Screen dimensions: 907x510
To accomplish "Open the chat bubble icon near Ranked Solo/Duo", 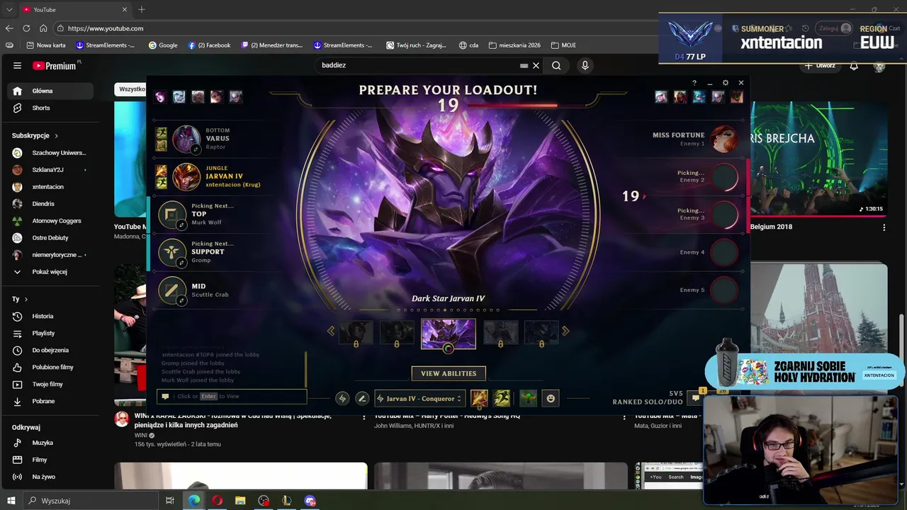I will (x=696, y=398).
